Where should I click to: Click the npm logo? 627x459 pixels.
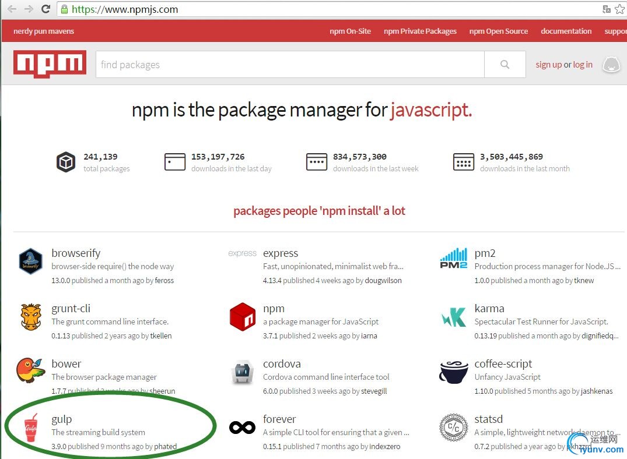pos(50,64)
